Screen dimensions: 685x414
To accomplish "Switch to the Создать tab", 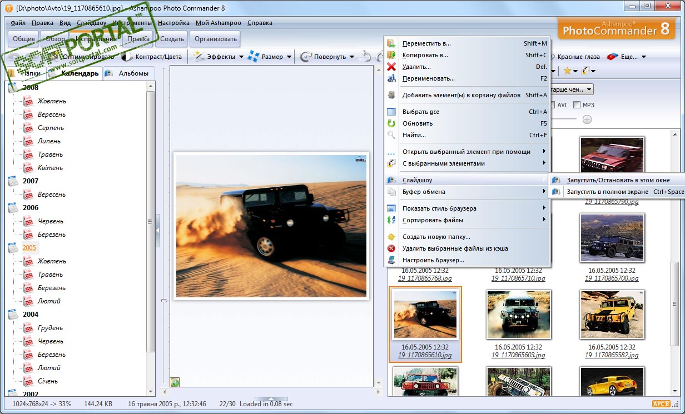I will [x=172, y=39].
